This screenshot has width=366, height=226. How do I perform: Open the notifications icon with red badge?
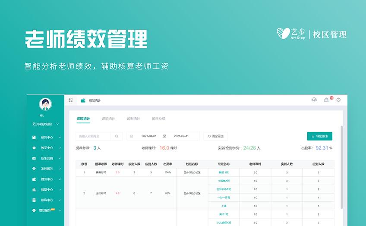pos(327,100)
